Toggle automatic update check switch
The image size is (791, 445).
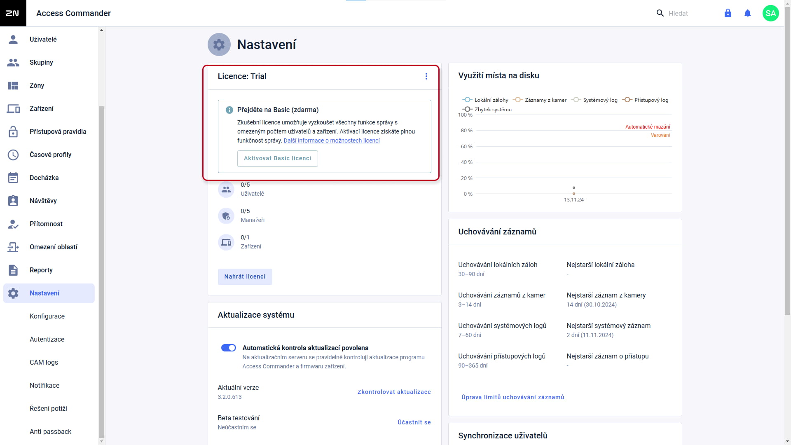pos(229,348)
